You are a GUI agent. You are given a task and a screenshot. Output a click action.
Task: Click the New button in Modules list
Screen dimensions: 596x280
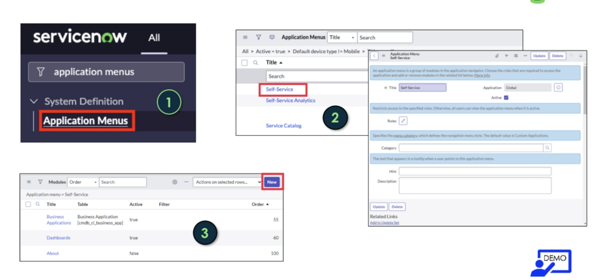coord(272,182)
